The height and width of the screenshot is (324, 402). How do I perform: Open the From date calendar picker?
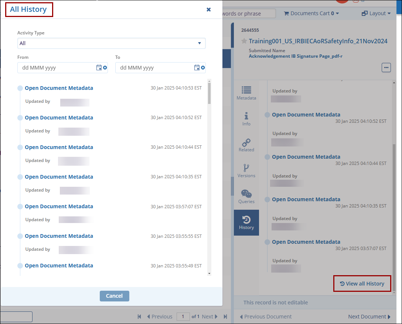click(99, 68)
